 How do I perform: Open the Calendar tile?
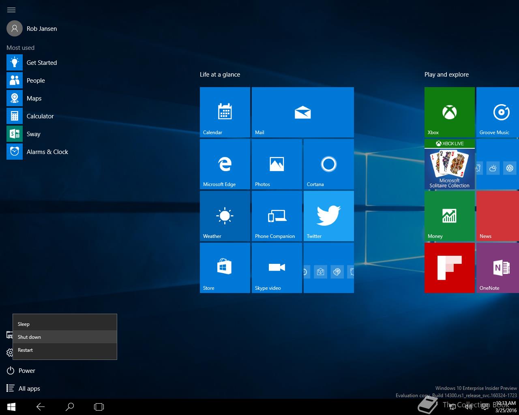click(x=225, y=112)
